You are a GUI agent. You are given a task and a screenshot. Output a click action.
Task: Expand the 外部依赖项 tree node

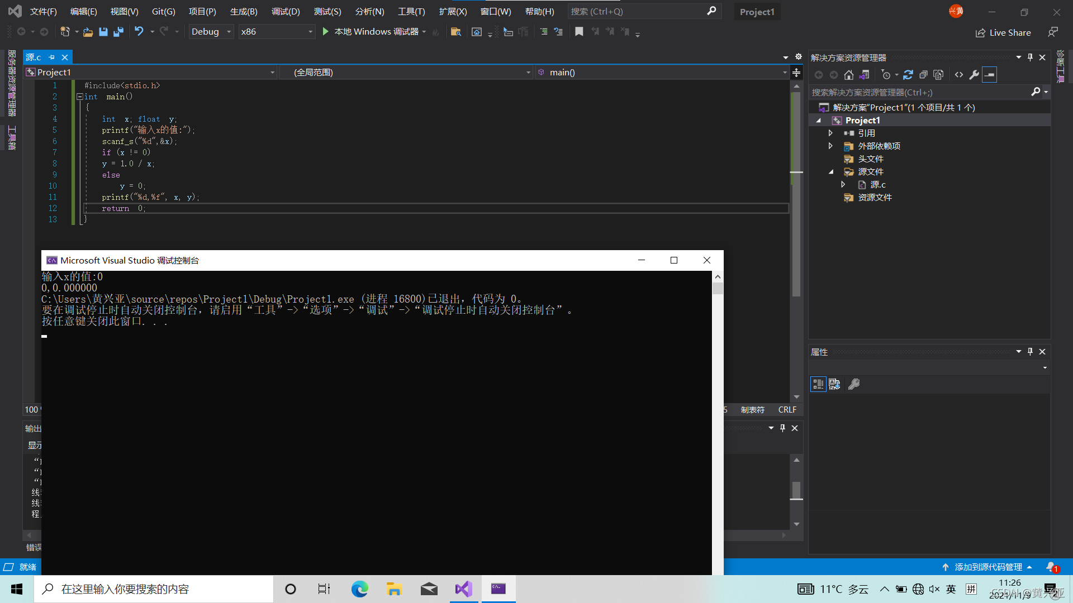(x=830, y=146)
